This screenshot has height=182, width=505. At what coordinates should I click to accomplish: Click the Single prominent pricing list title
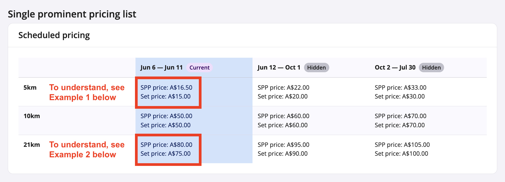click(x=72, y=14)
